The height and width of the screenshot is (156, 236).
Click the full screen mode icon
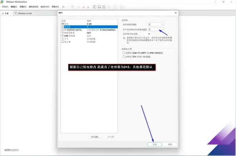point(104,7)
